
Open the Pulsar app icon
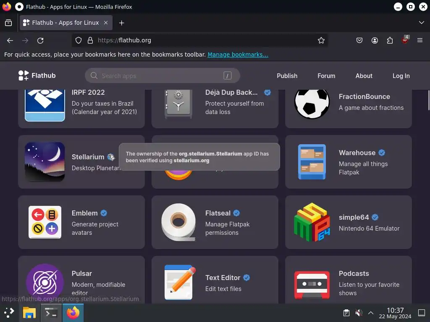(x=45, y=283)
